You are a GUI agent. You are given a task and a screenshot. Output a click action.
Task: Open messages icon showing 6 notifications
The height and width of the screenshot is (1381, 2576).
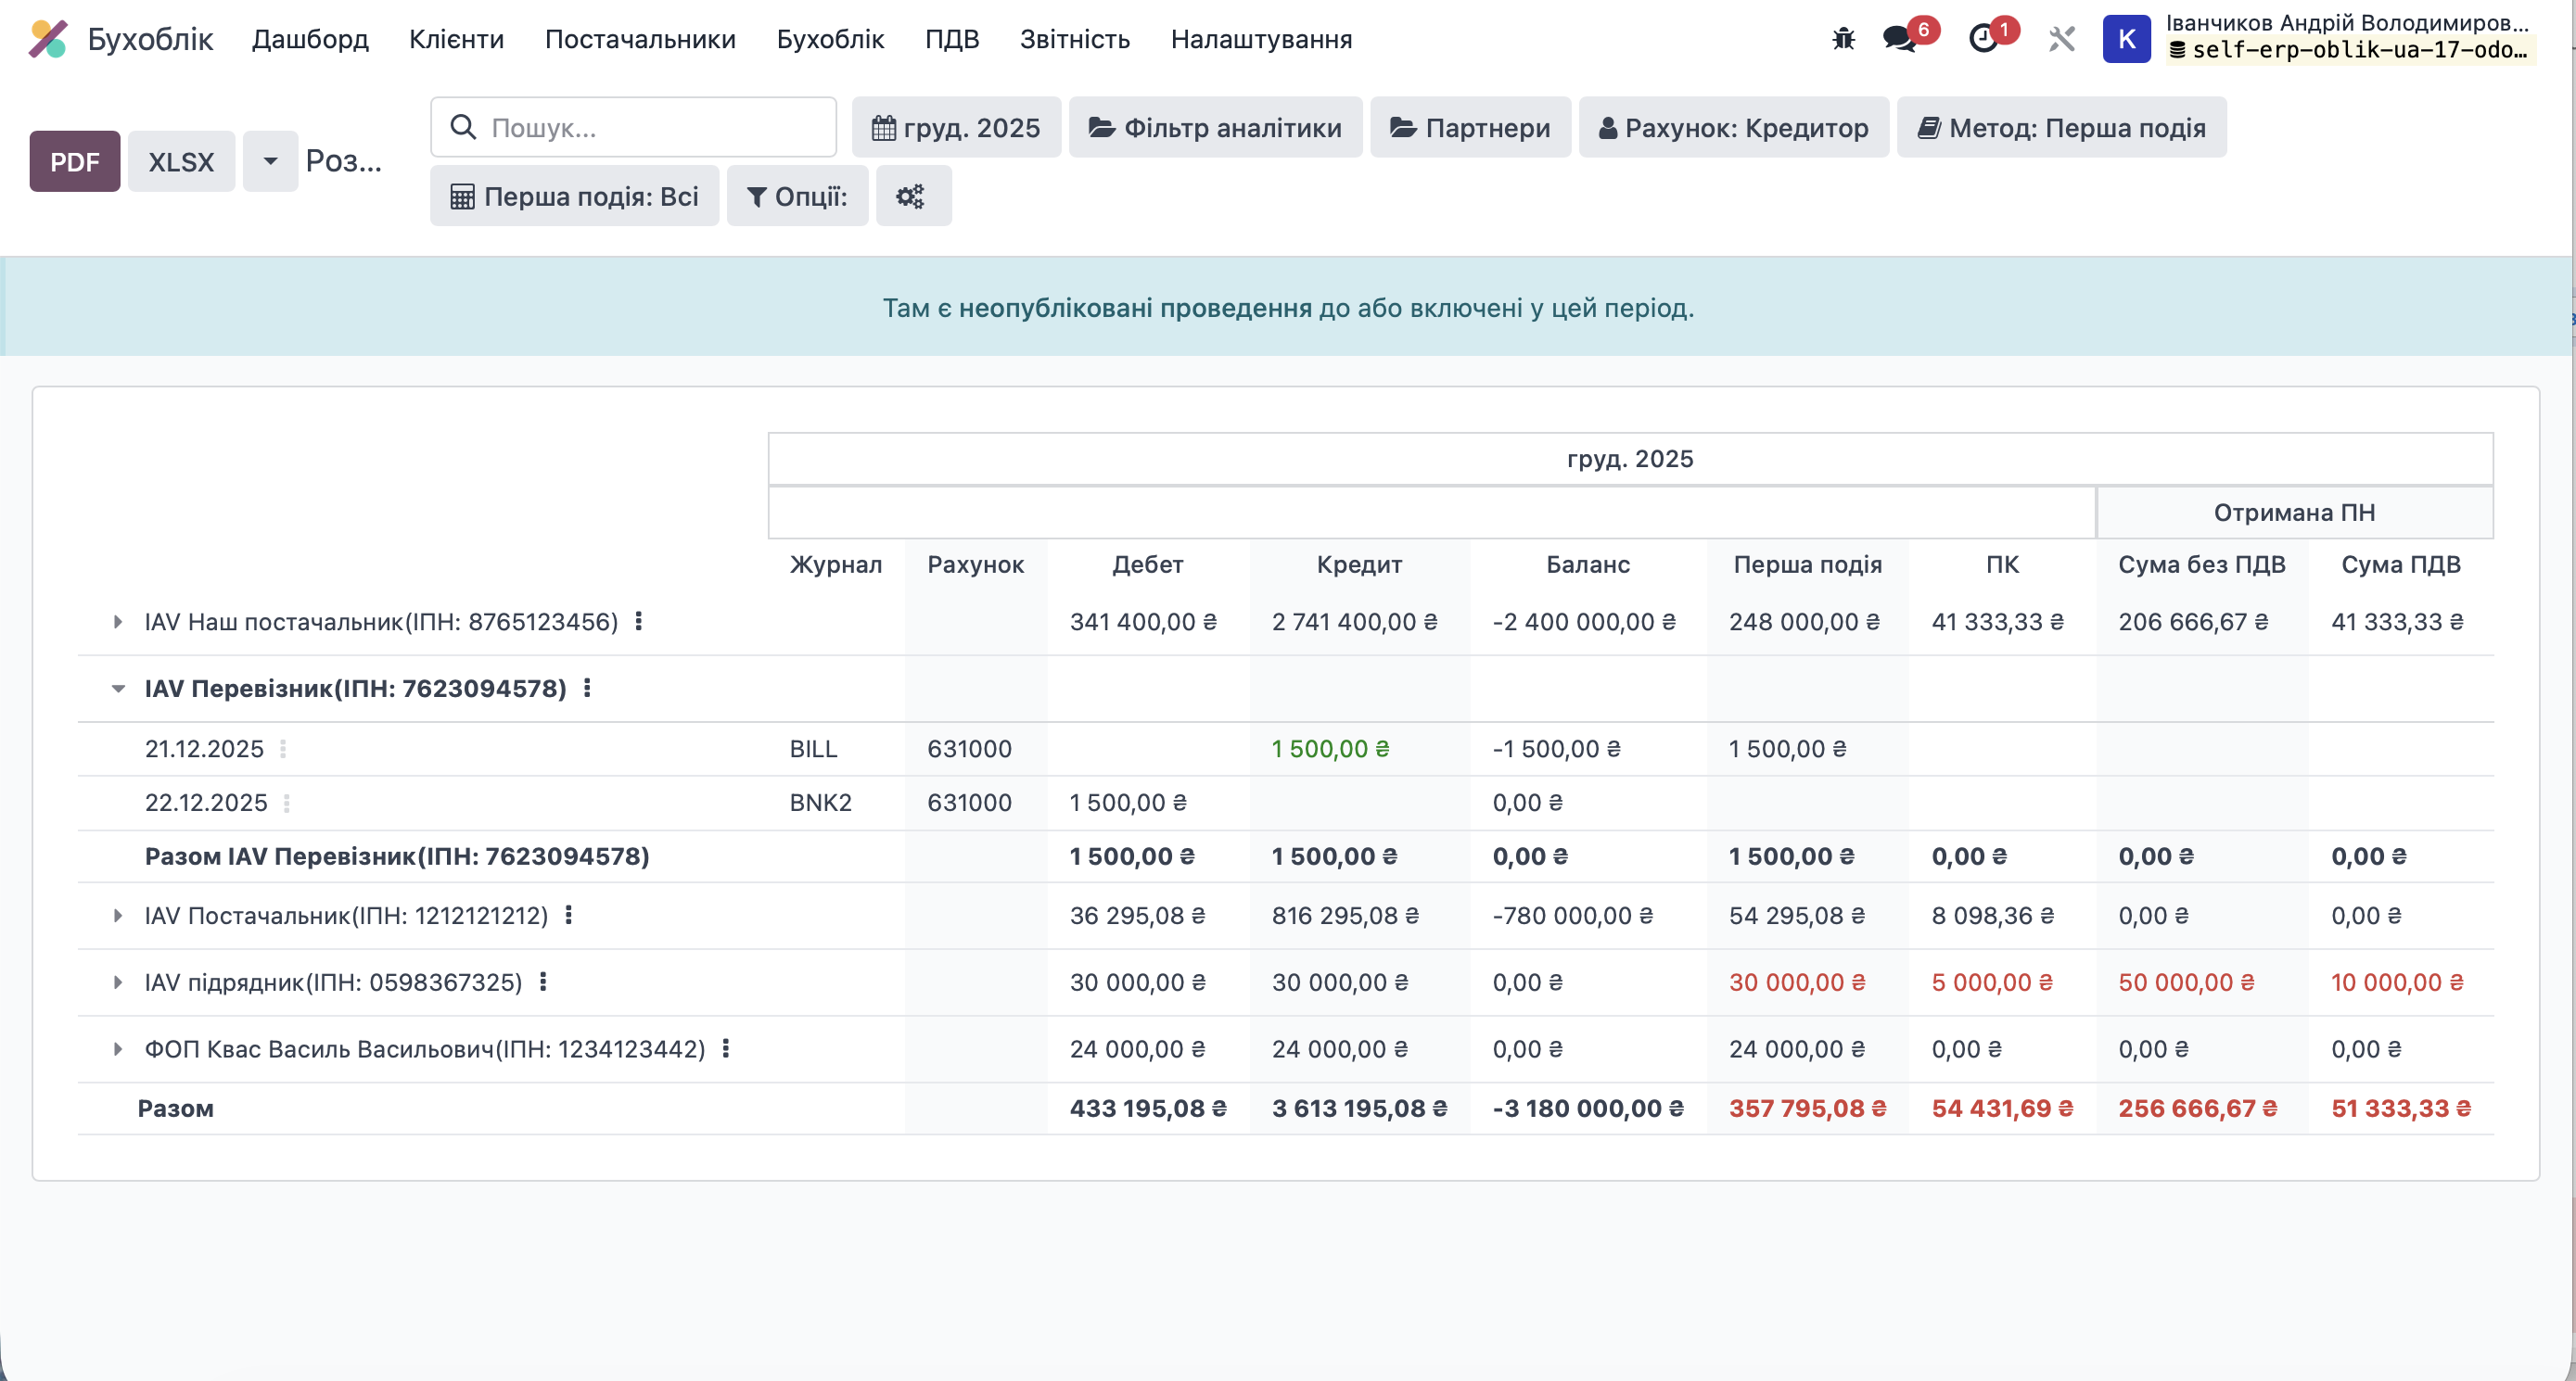click(x=1897, y=39)
